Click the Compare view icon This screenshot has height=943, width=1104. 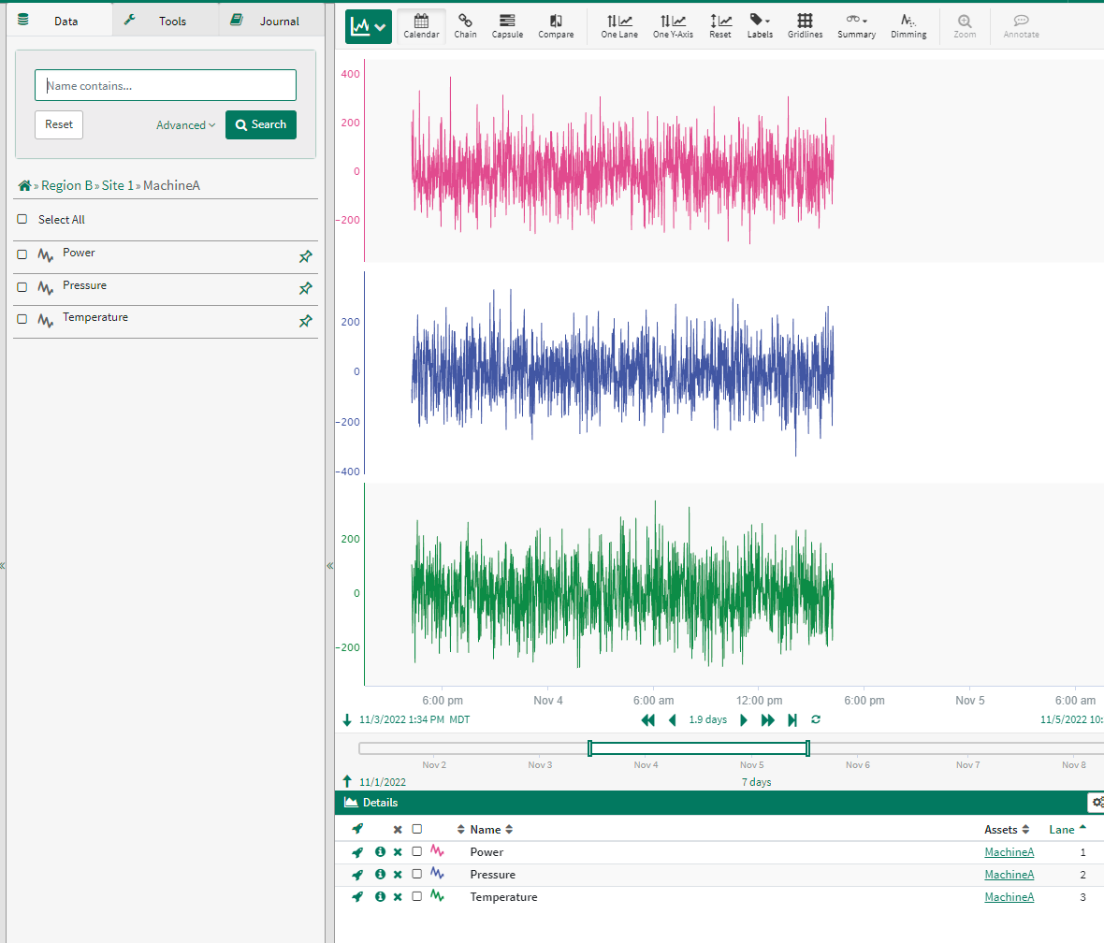coord(556,26)
